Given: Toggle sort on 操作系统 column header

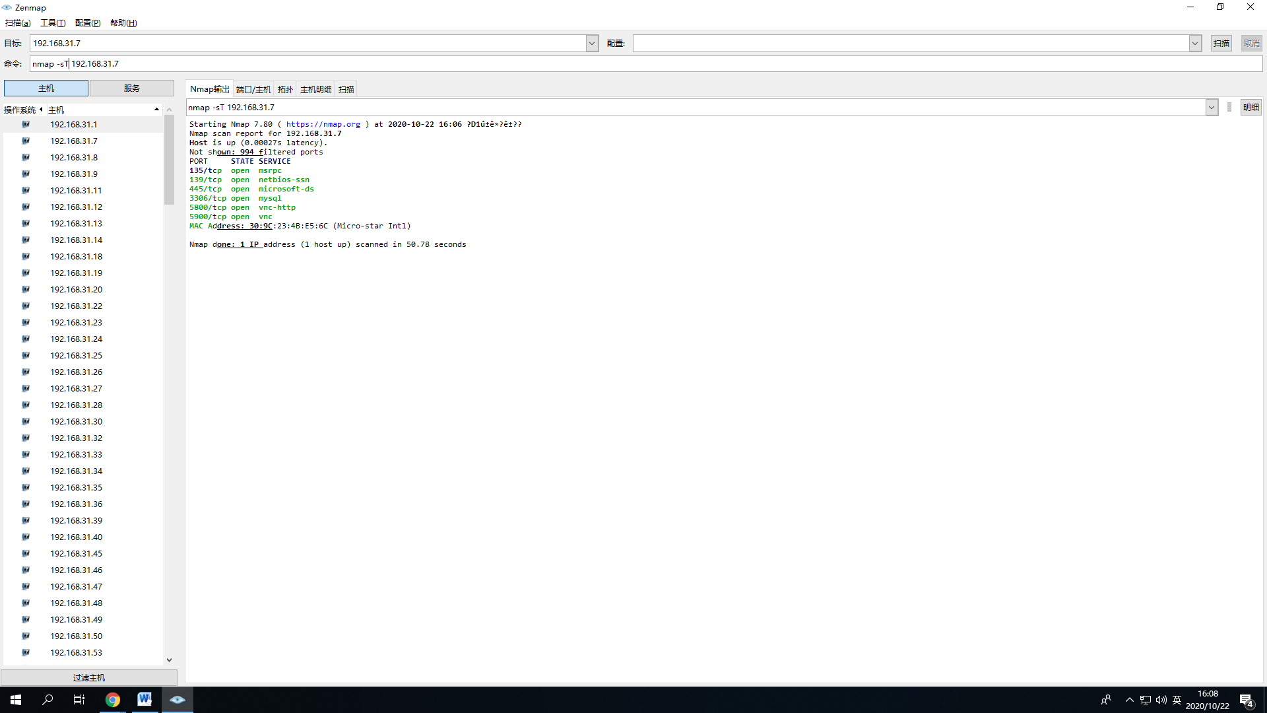Looking at the screenshot, I should click(x=20, y=110).
